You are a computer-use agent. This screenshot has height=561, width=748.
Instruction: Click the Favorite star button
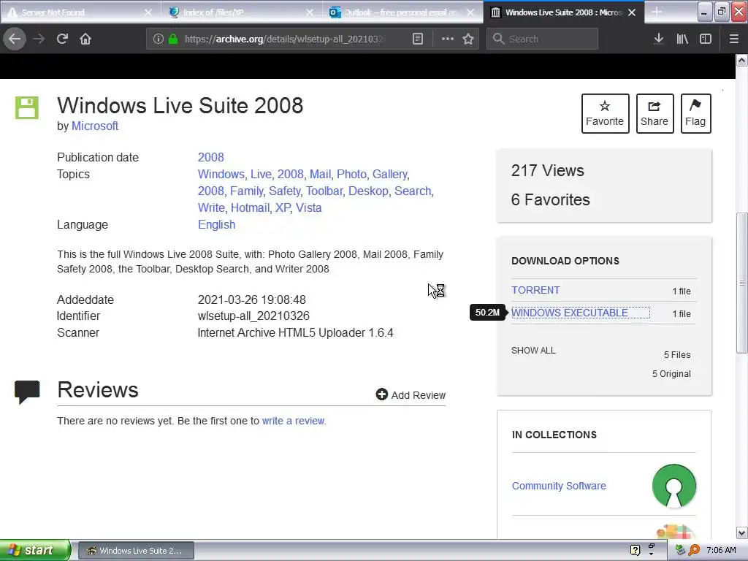tap(605, 113)
